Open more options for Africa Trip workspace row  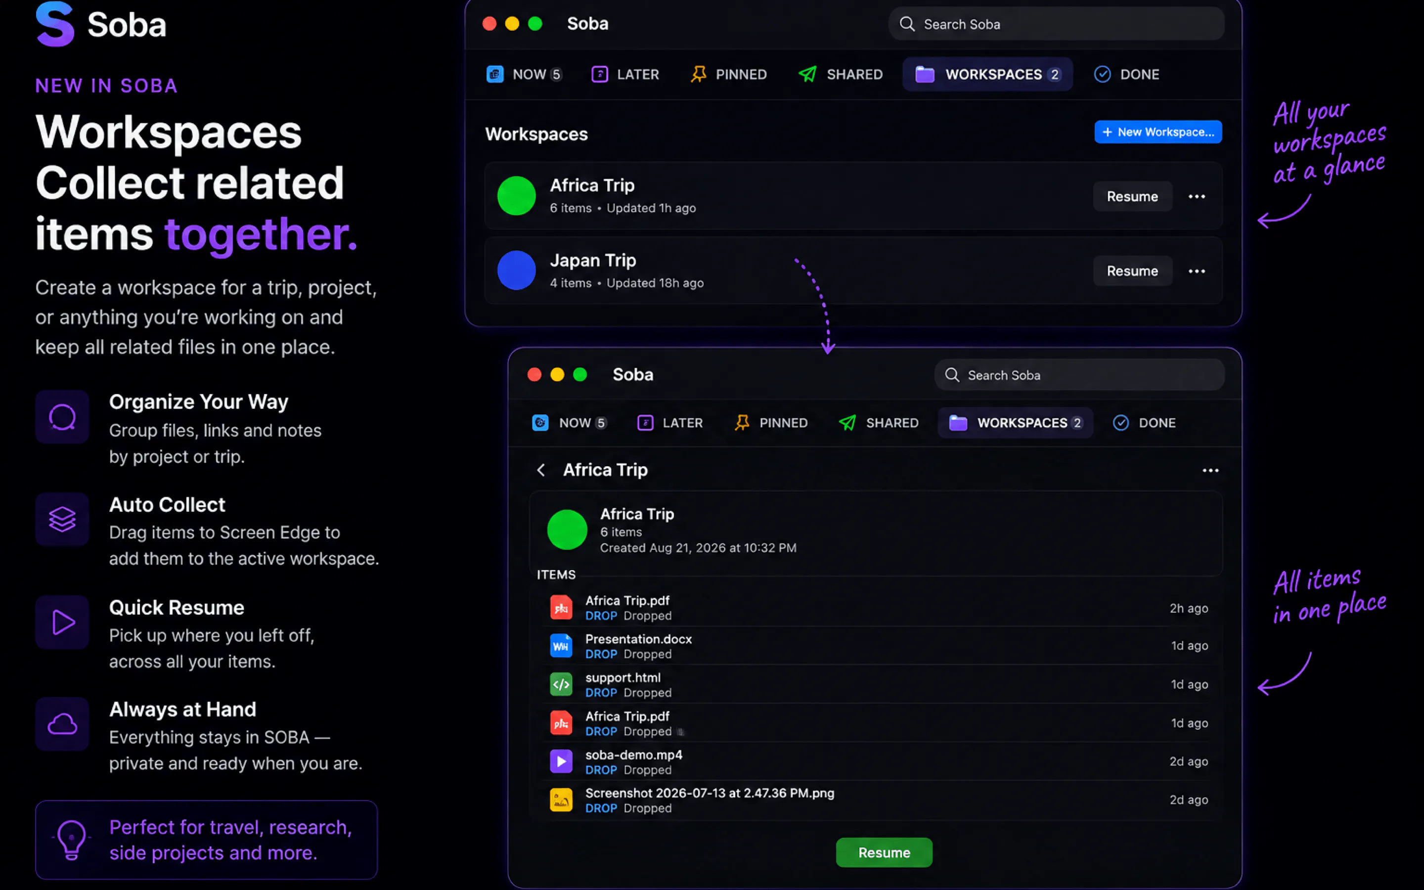coord(1197,197)
